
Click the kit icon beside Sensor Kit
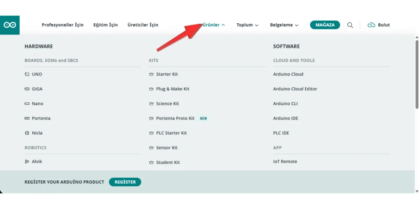[x=151, y=148]
